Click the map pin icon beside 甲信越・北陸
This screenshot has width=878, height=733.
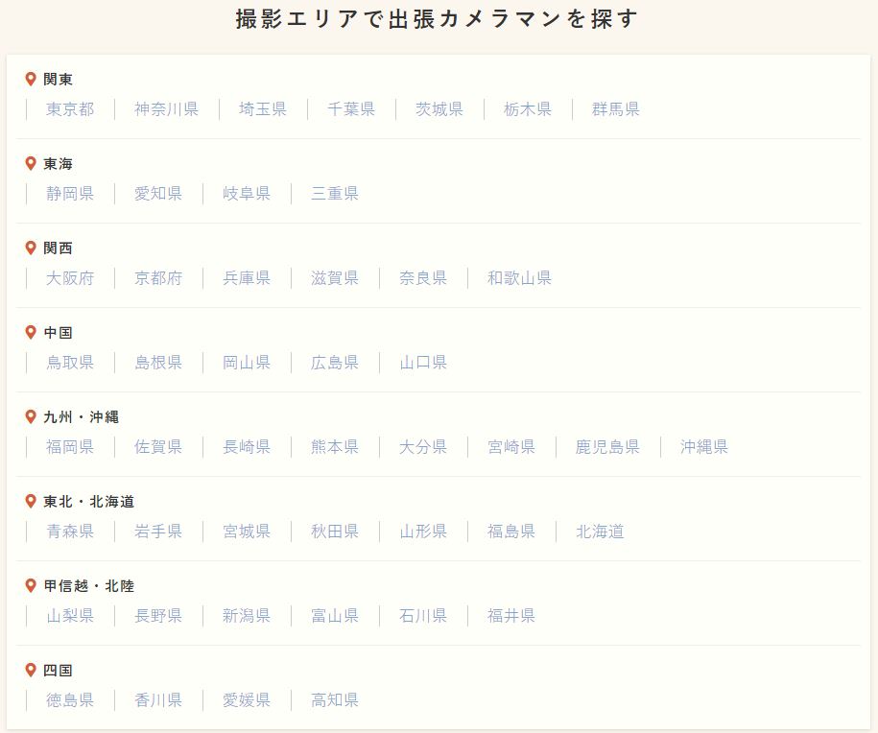click(x=31, y=585)
